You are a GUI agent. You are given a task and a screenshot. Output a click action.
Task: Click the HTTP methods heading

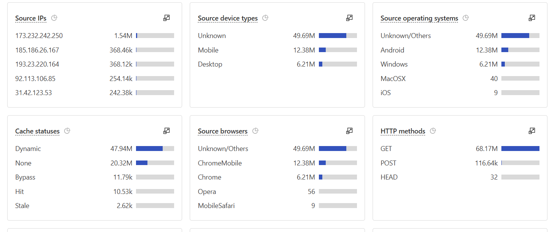403,131
